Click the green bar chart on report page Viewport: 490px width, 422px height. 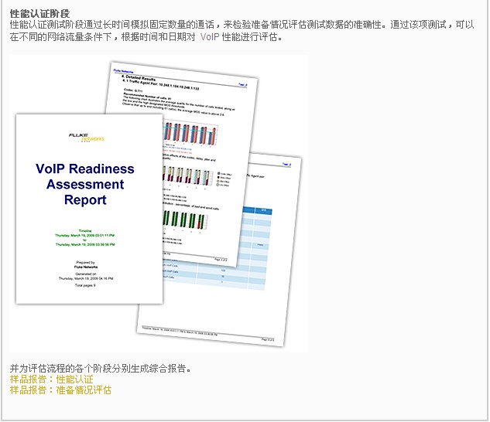[x=185, y=221]
